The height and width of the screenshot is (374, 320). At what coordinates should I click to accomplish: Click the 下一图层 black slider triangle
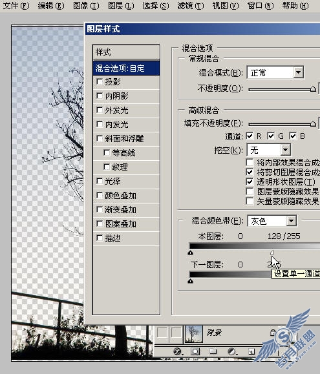[x=190, y=281]
